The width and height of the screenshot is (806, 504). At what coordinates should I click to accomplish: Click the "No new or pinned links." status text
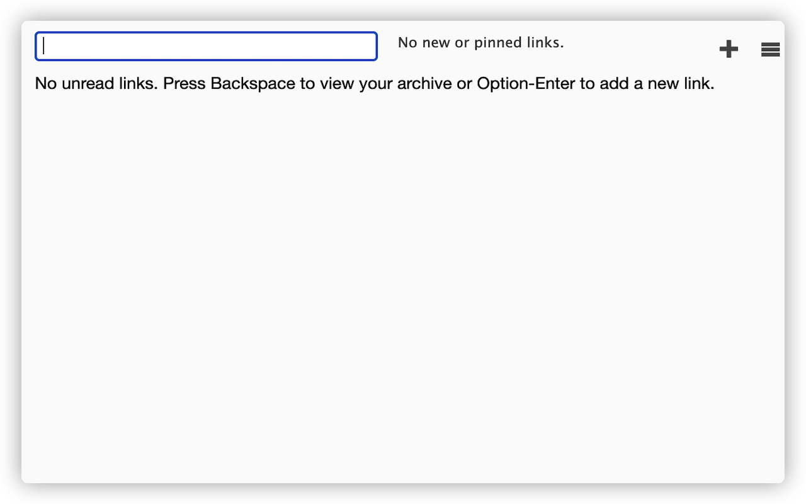(480, 43)
